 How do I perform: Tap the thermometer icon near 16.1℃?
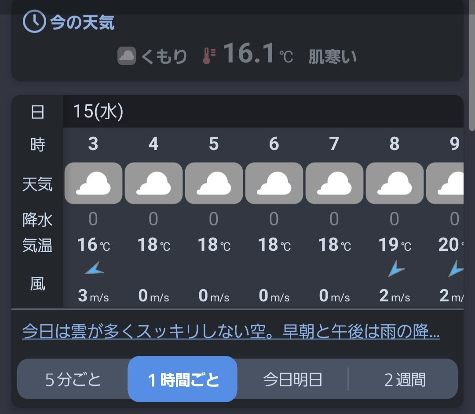pyautogui.click(x=209, y=56)
